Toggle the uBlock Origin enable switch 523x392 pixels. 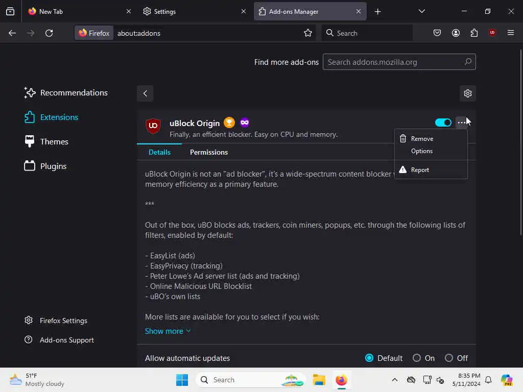click(x=443, y=122)
